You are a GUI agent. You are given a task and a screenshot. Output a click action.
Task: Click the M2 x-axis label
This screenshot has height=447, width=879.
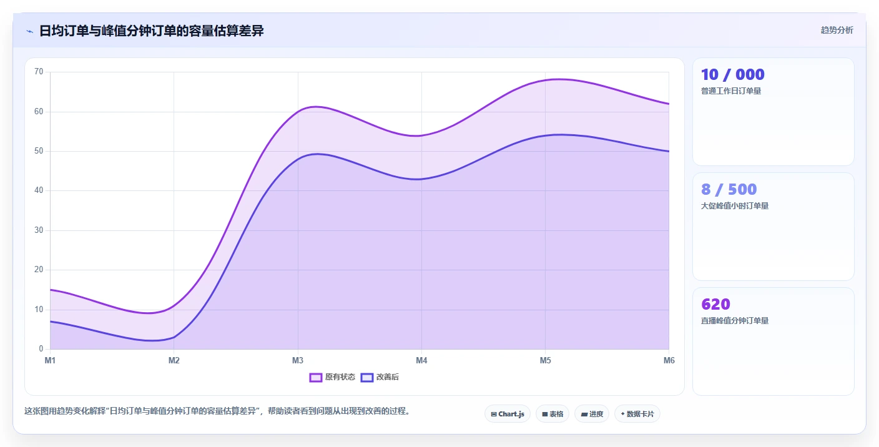point(174,360)
